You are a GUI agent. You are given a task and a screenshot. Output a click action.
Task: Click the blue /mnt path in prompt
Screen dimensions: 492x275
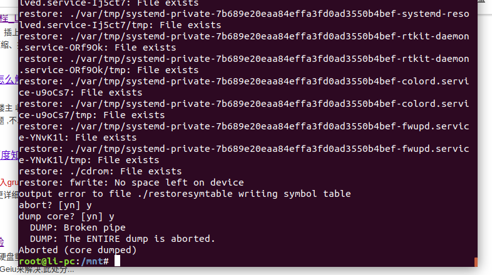tap(92, 261)
